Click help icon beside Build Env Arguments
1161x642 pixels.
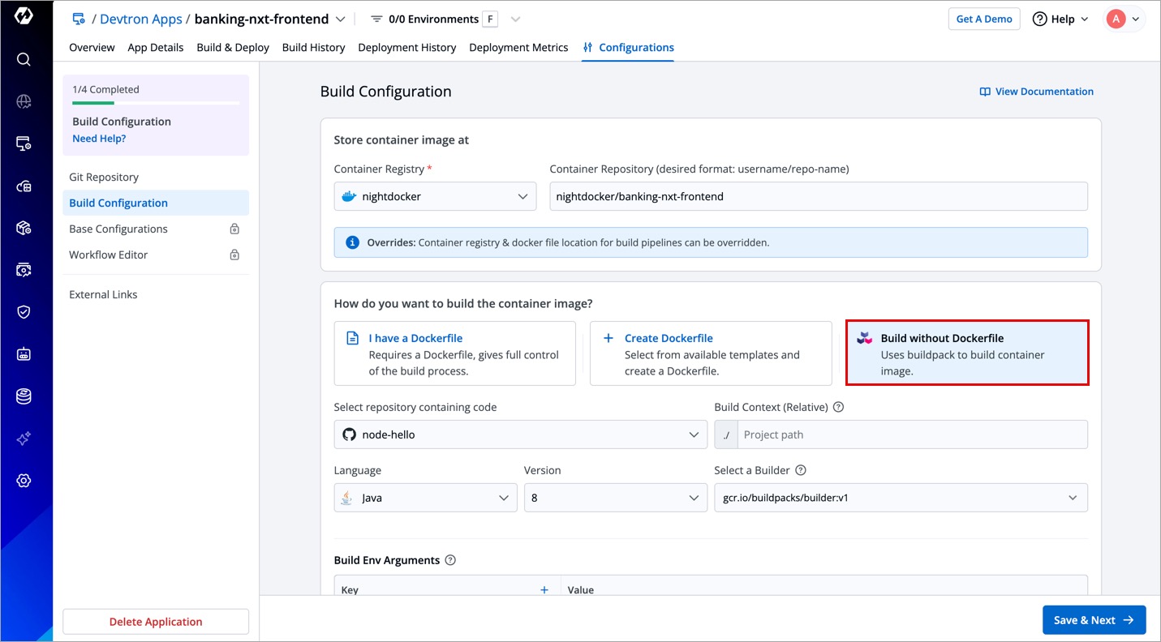coord(451,560)
